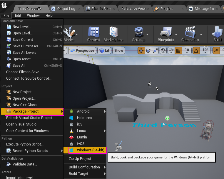Click the surface snapping icon

click(x=171, y=51)
